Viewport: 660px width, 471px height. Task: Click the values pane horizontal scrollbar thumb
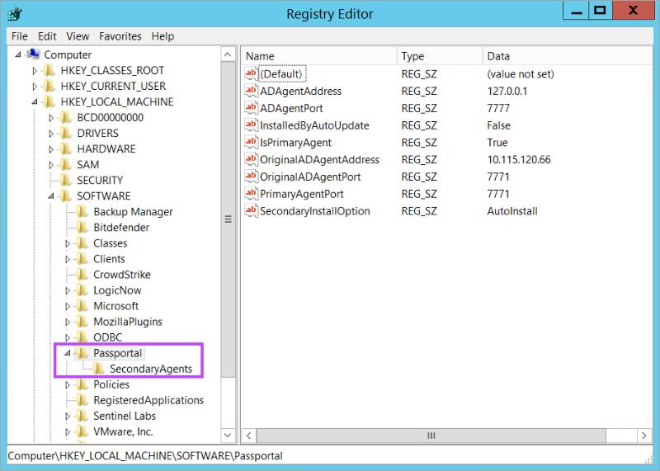[x=431, y=436]
